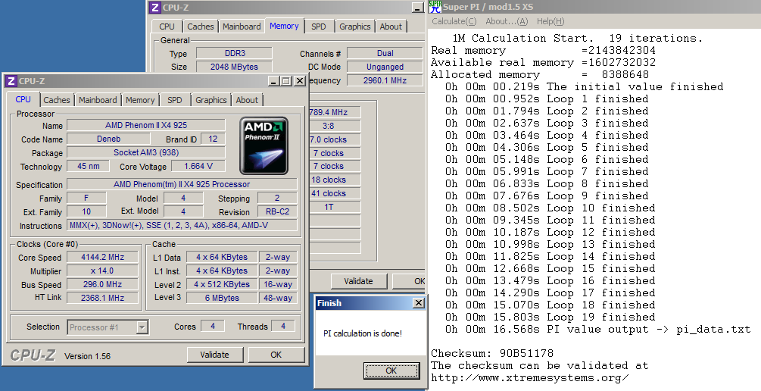This screenshot has width=761, height=391.
Task: Select SPD tab in front CPU-Z window
Action: (x=175, y=100)
